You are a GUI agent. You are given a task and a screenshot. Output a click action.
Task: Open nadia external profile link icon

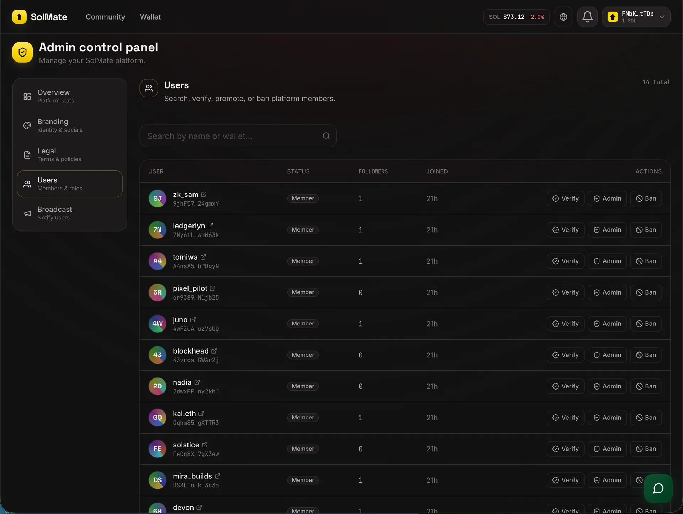pos(197,382)
